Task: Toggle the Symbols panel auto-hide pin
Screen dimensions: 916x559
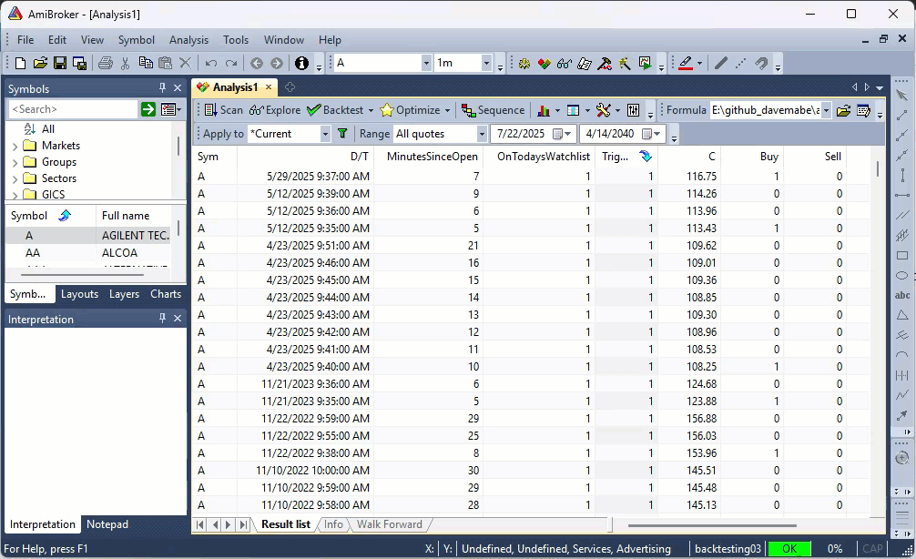Action: point(163,88)
